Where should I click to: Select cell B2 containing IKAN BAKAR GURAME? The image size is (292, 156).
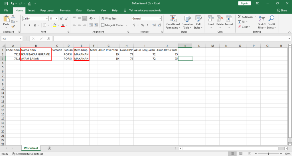pyautogui.click(x=36, y=54)
